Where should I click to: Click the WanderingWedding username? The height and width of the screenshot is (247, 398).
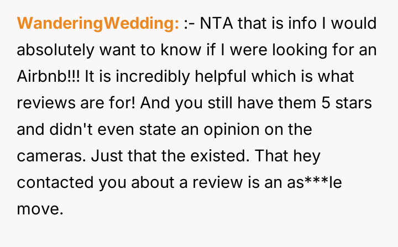(x=98, y=24)
